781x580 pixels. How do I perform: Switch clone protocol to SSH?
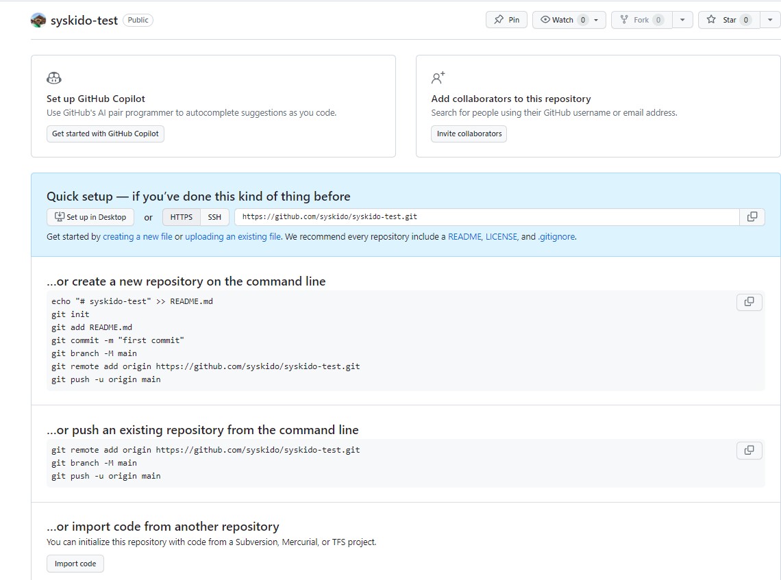tap(214, 217)
